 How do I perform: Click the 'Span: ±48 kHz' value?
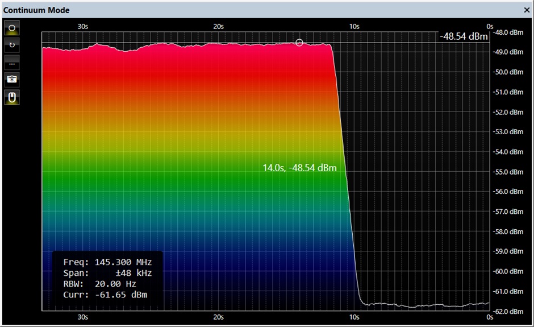107,273
